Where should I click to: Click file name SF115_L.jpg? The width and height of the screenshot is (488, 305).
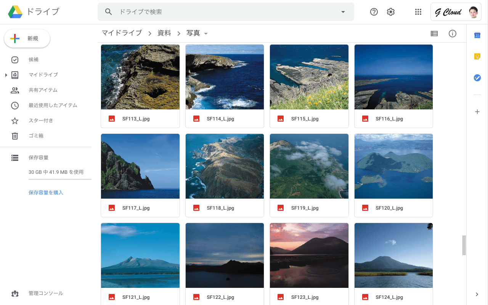[x=305, y=119]
